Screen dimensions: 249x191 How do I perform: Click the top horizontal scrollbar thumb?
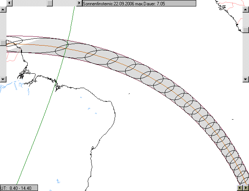[x=50, y=3]
